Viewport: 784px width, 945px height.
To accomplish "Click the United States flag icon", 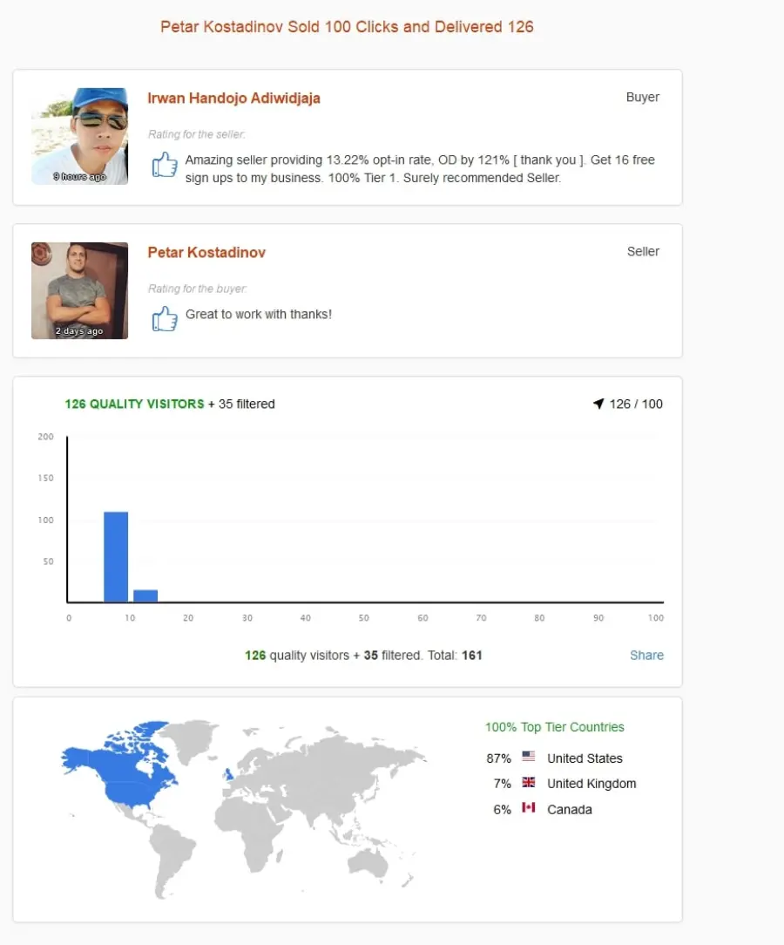I will tap(528, 756).
